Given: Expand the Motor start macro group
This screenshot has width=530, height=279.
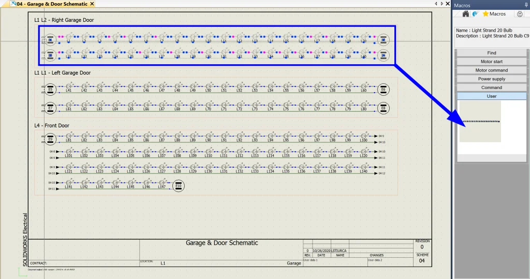Looking at the screenshot, I should [491, 62].
